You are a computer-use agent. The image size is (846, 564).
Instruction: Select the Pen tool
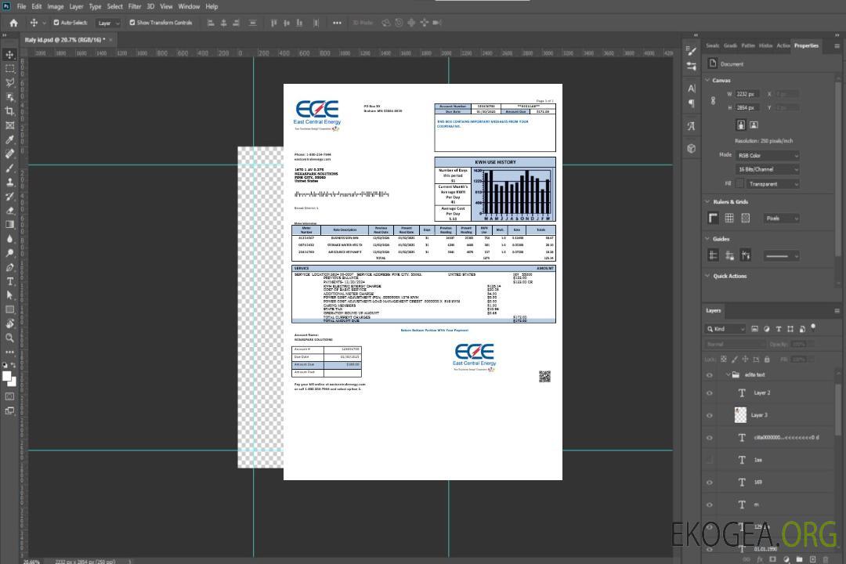9,267
